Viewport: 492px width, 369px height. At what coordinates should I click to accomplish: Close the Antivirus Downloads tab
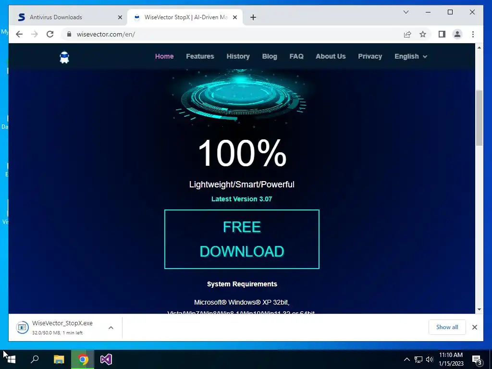tap(120, 17)
